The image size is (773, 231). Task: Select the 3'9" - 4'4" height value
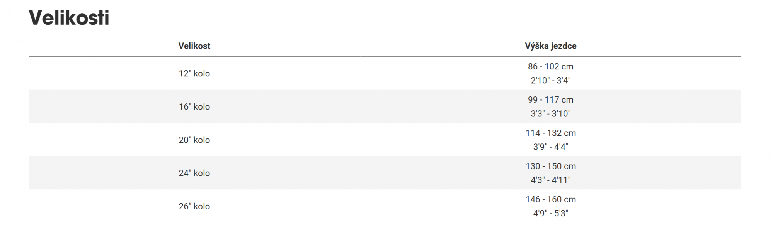pos(550,147)
